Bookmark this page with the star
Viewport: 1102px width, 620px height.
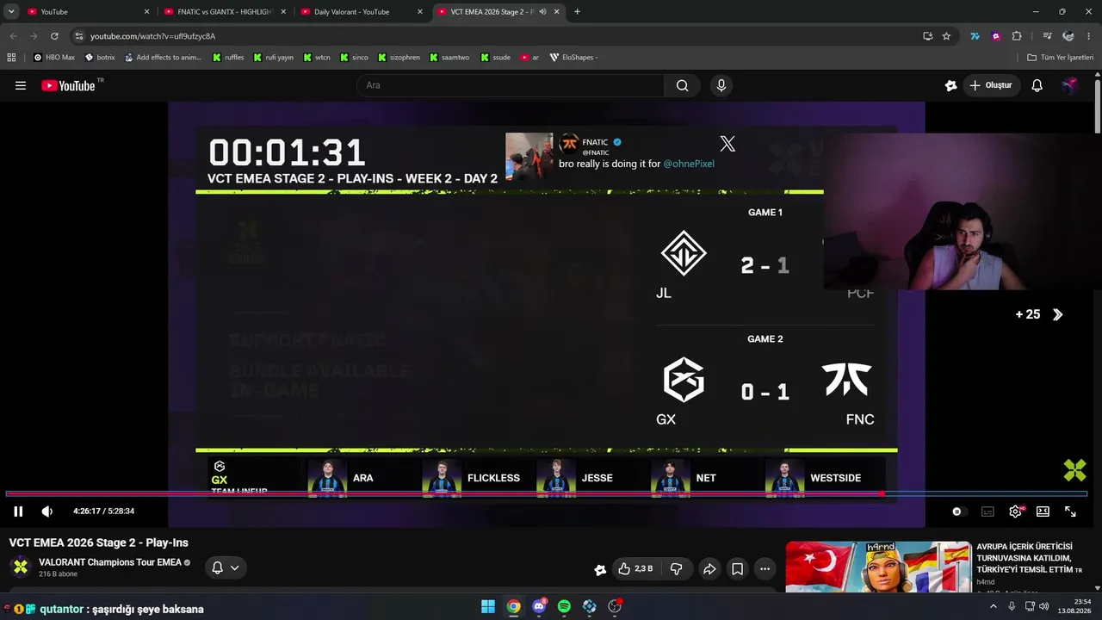[946, 36]
